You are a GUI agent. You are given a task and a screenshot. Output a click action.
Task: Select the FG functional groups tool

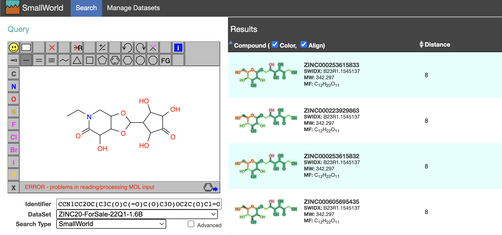tap(165, 61)
